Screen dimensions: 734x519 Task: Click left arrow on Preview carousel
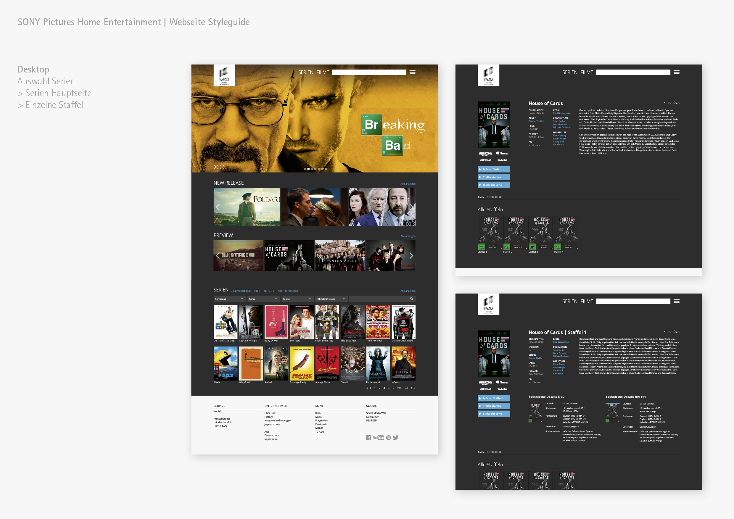click(x=218, y=256)
